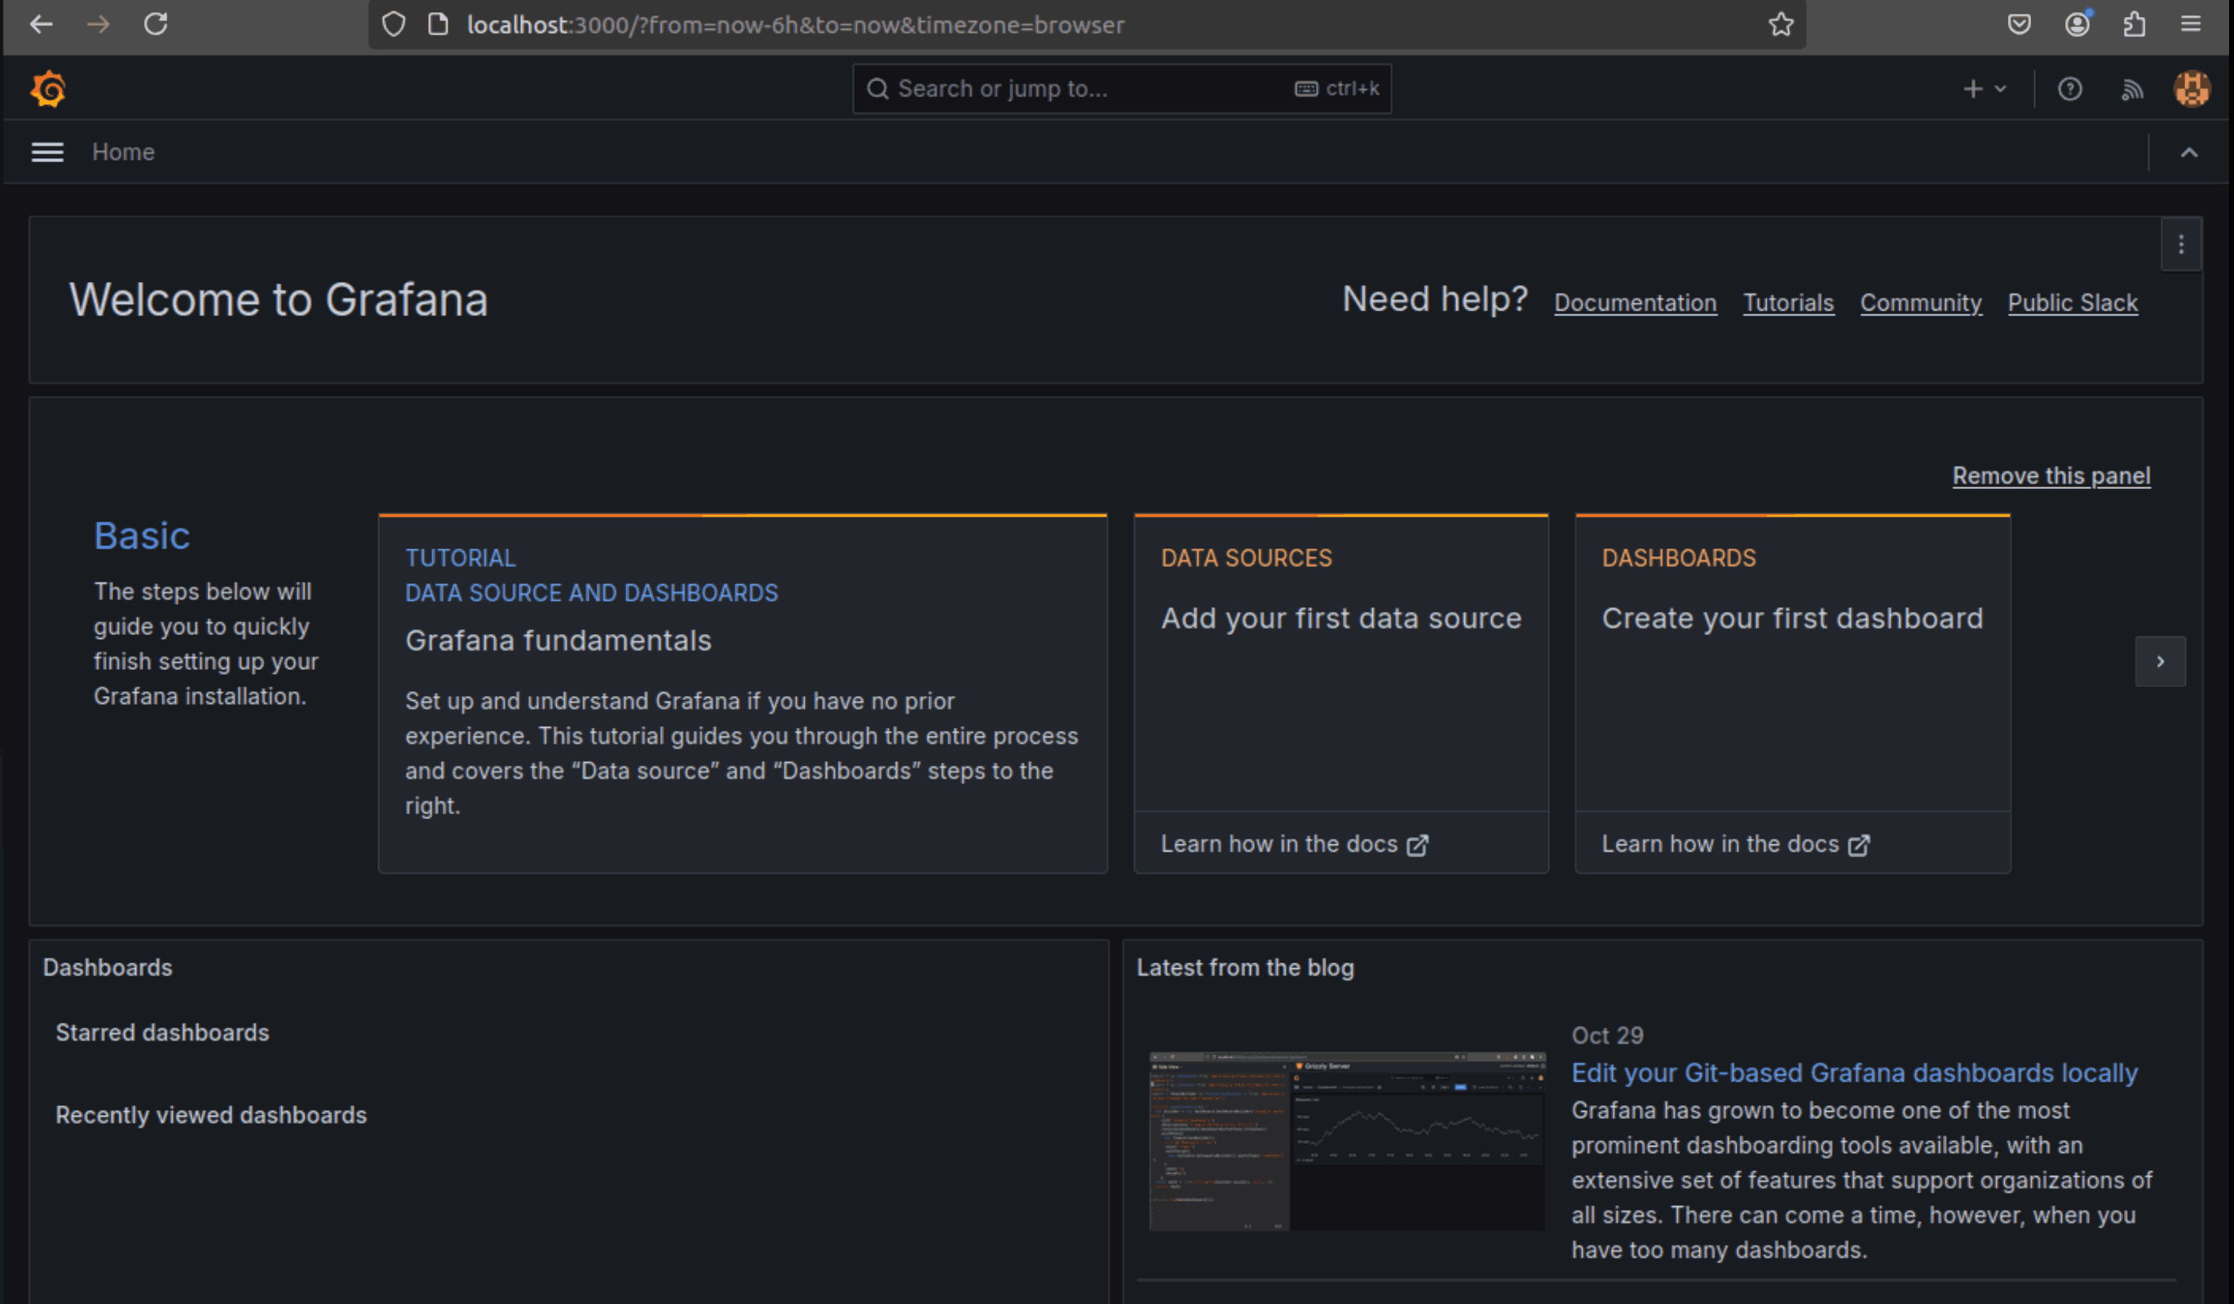Open the user profile avatar
The width and height of the screenshot is (2234, 1304).
(2192, 89)
